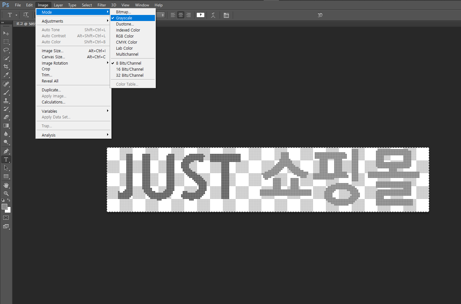Reset default foreground and background colors
This screenshot has height=304, width=461.
click(x=3, y=200)
